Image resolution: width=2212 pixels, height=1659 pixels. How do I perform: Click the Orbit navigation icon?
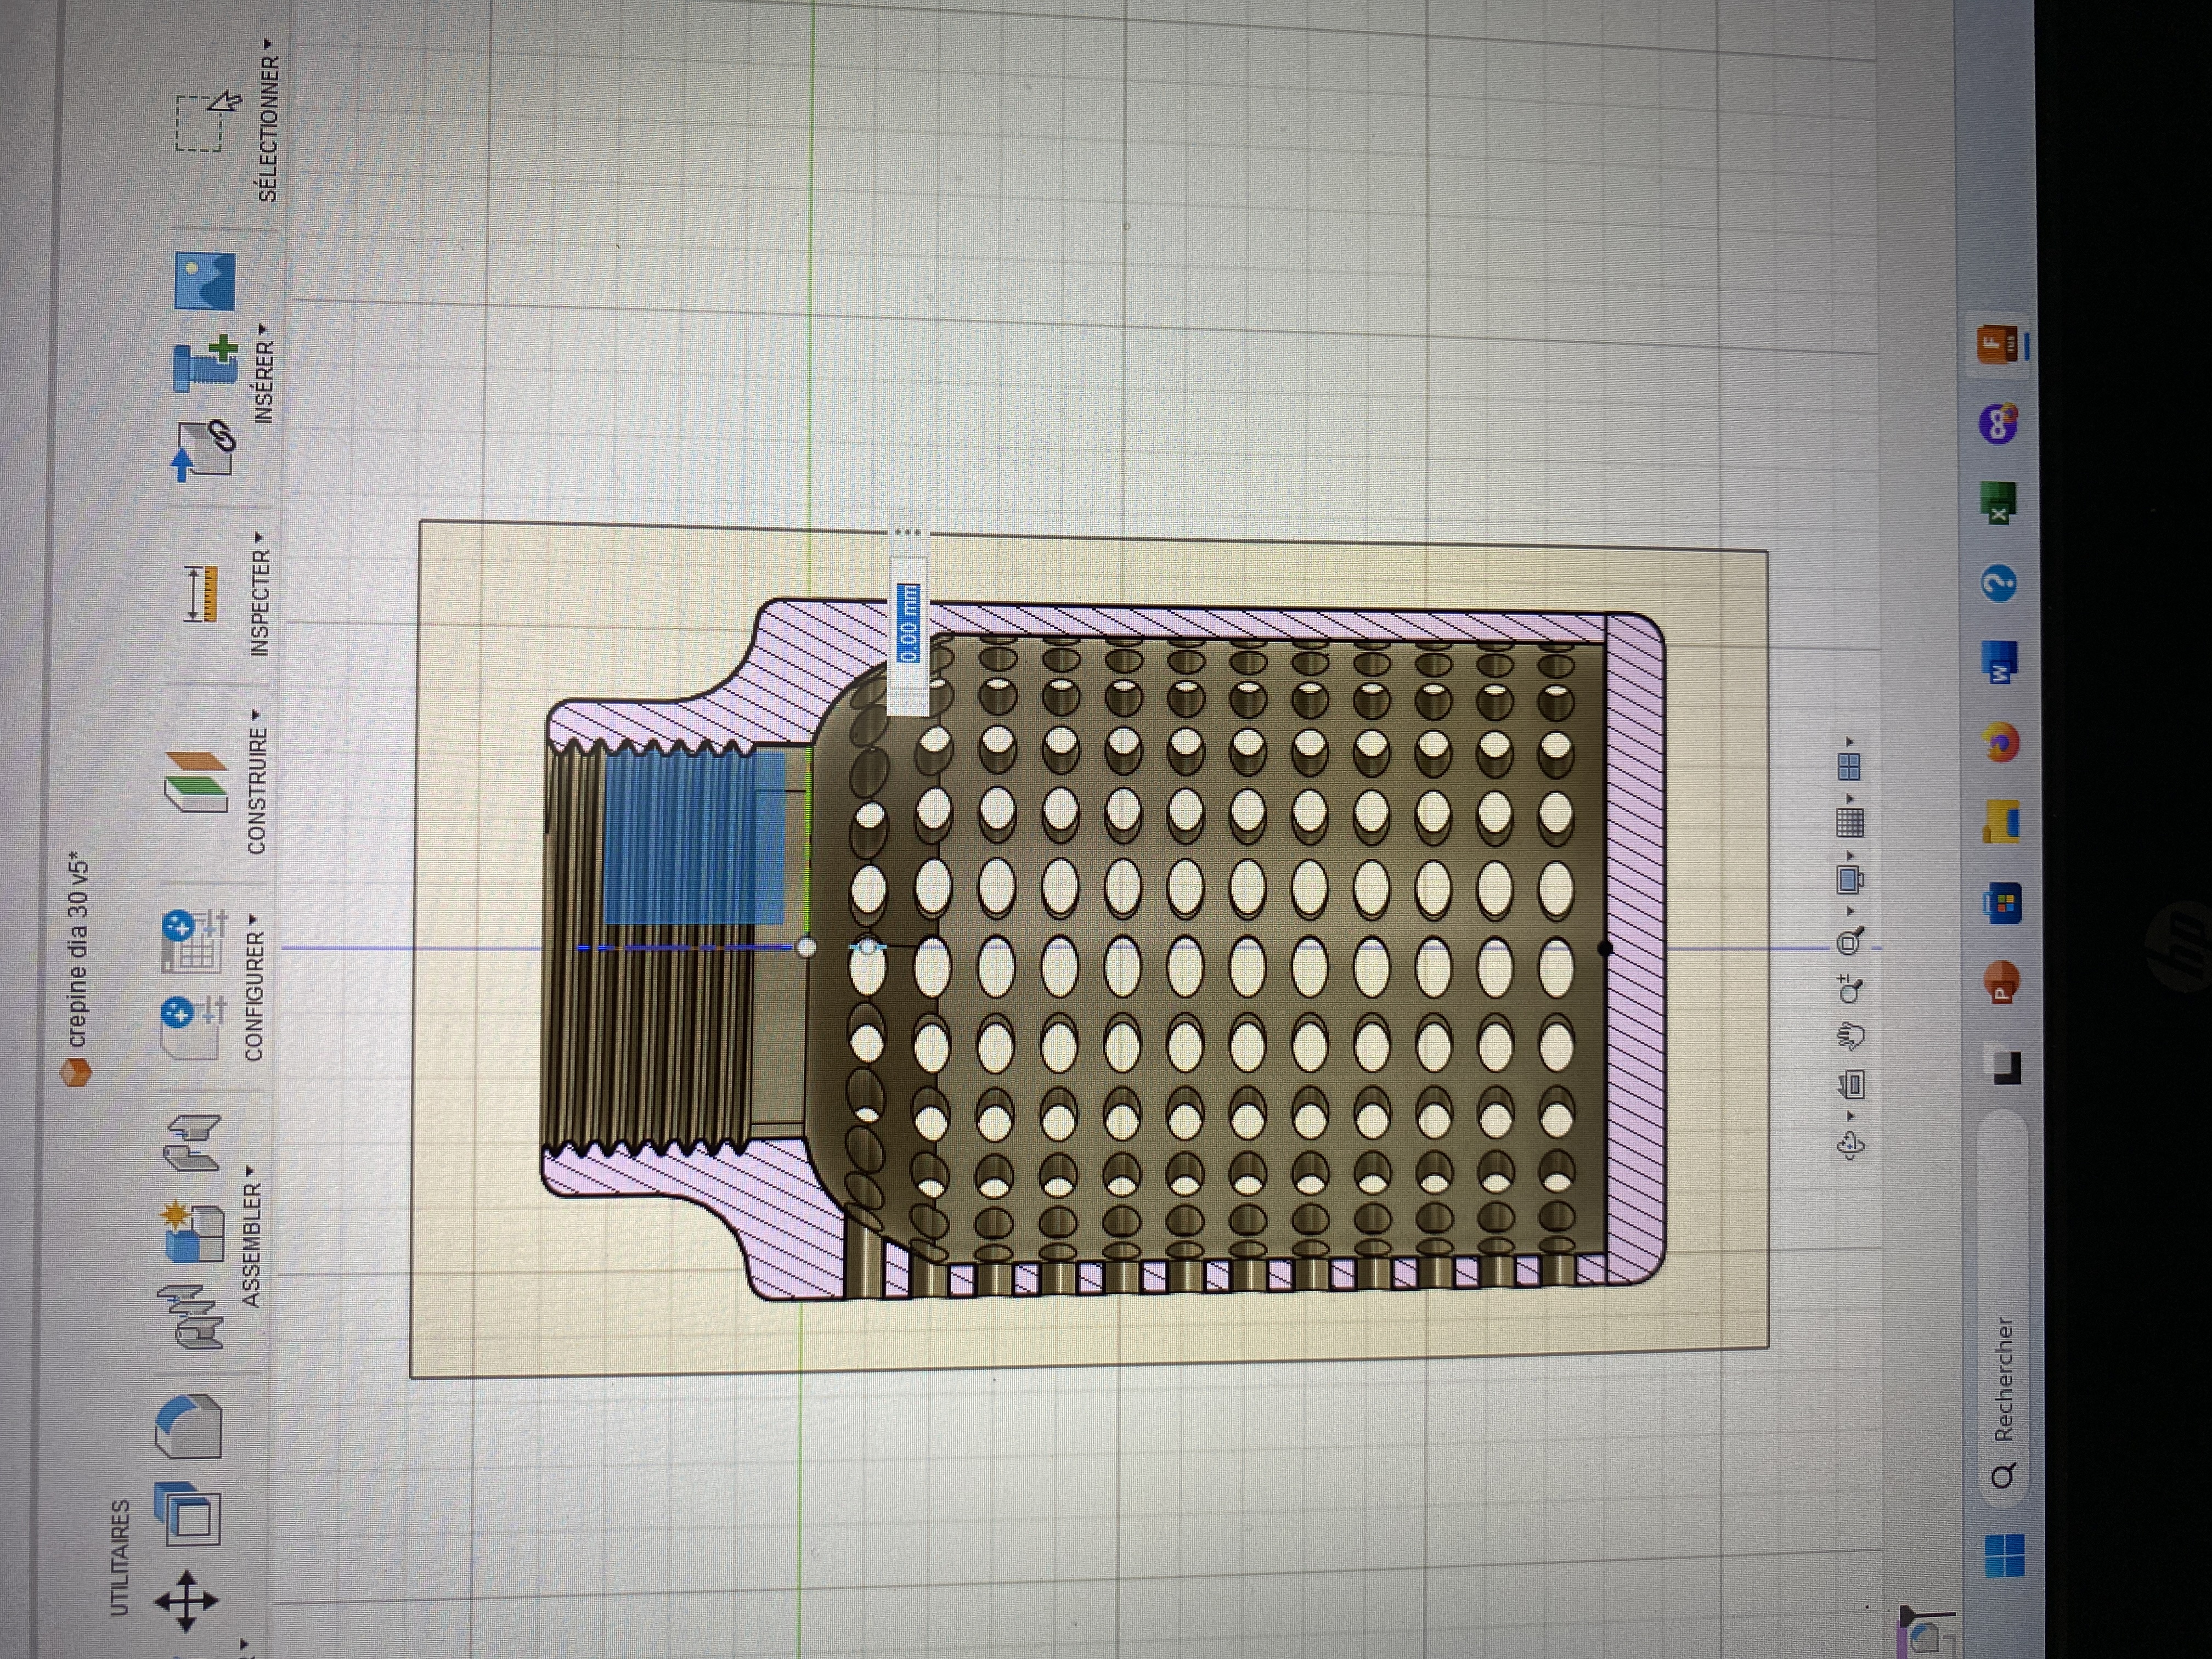(x=1851, y=1145)
